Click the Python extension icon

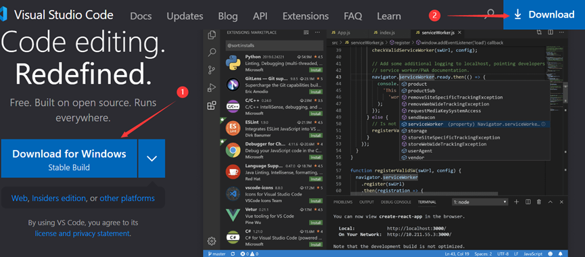pyautogui.click(x=233, y=63)
